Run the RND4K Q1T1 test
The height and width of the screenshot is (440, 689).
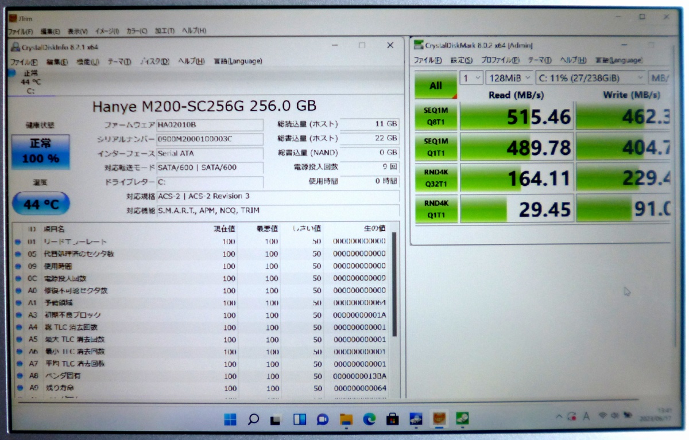(436, 208)
